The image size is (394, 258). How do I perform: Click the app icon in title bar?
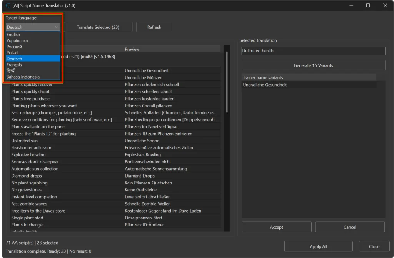tap(8, 5)
